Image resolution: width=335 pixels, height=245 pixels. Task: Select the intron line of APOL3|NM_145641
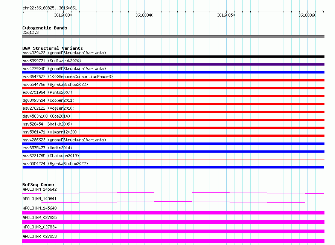pos(173,202)
